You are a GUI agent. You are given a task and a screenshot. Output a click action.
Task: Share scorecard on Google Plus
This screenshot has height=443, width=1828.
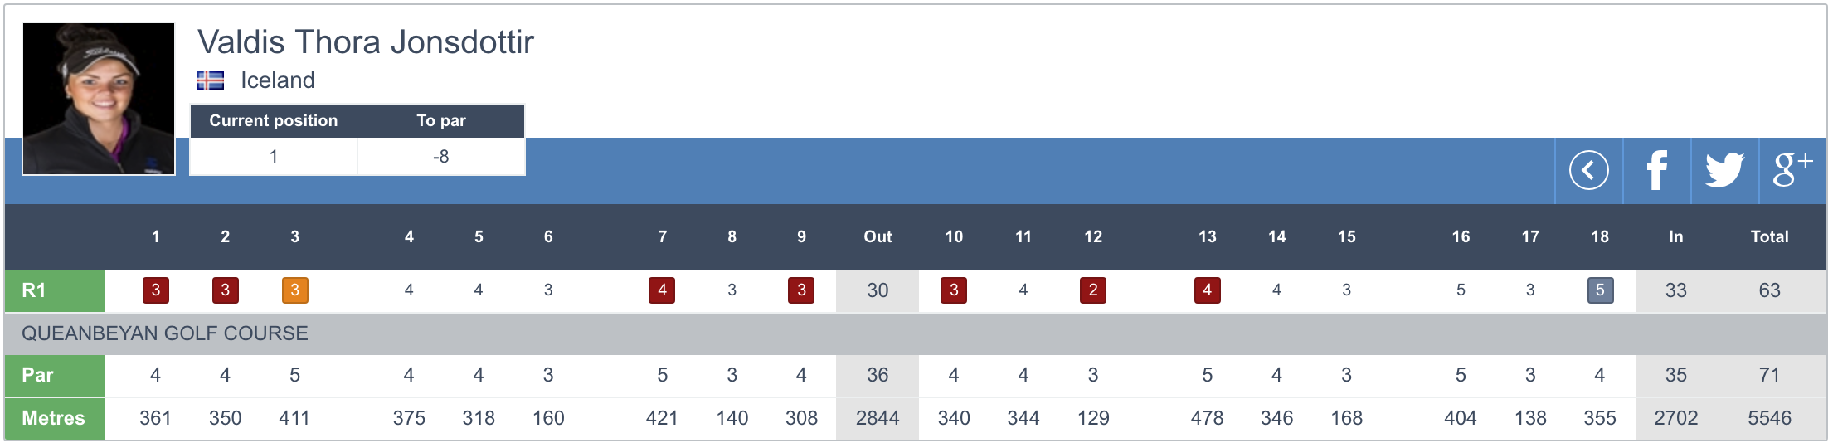click(1792, 171)
